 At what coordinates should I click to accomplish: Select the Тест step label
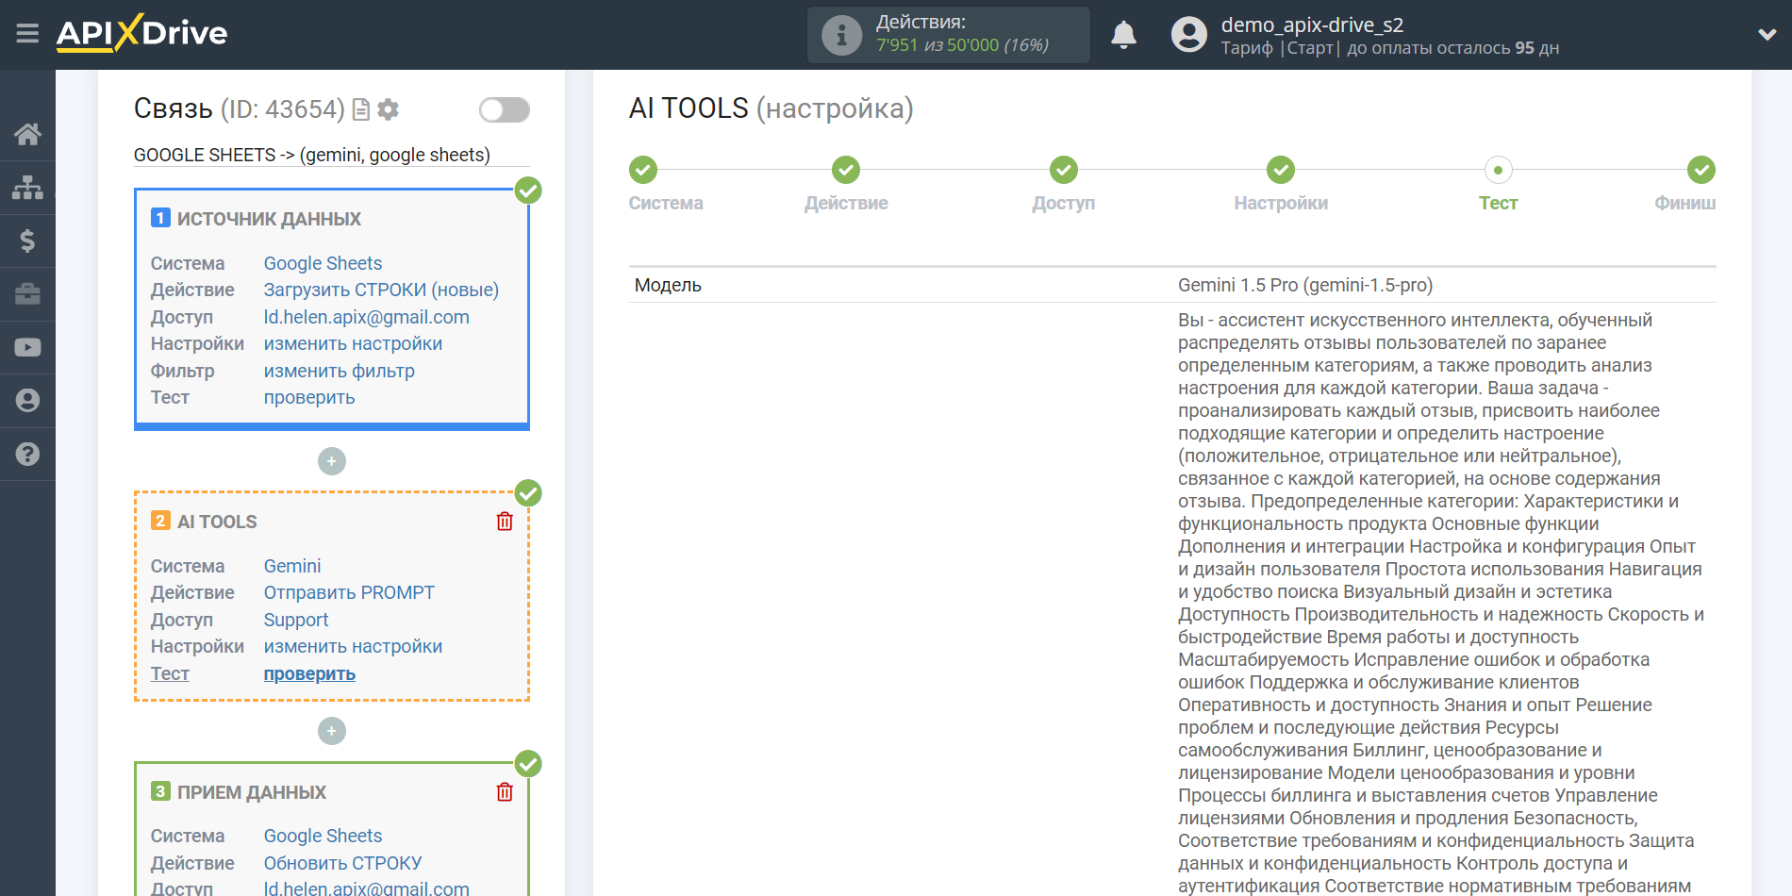pos(1498,203)
